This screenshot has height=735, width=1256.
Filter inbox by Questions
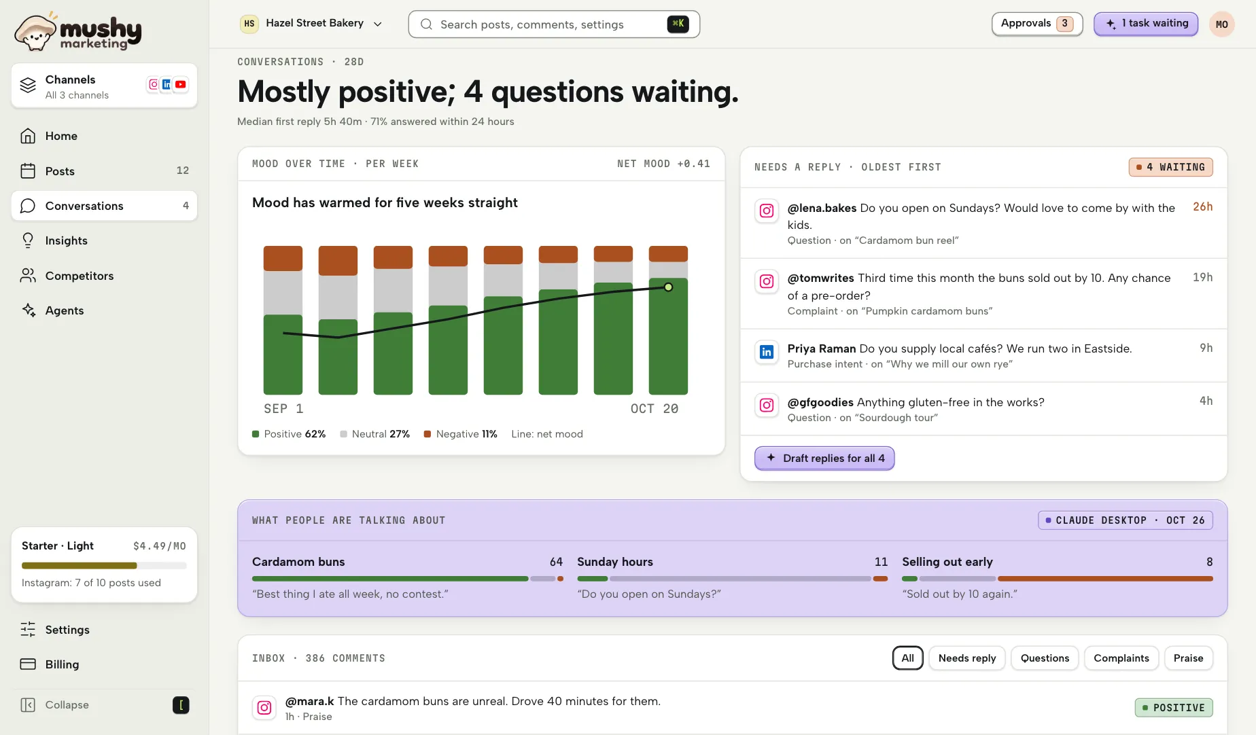pos(1045,658)
